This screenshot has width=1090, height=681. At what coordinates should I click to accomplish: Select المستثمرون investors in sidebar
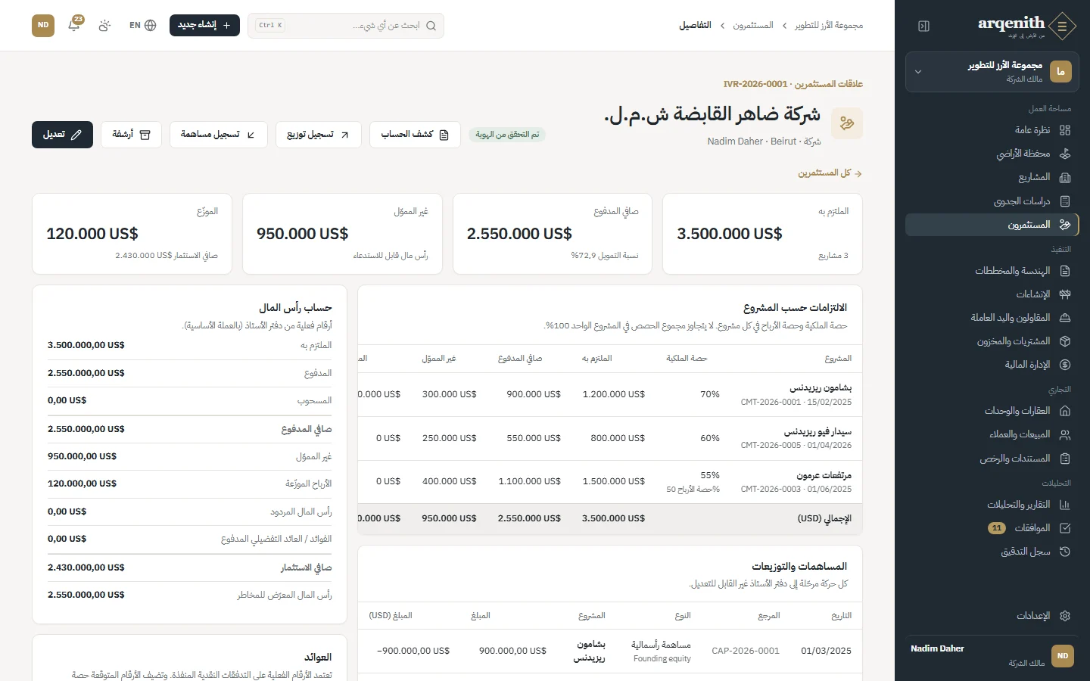(992, 225)
